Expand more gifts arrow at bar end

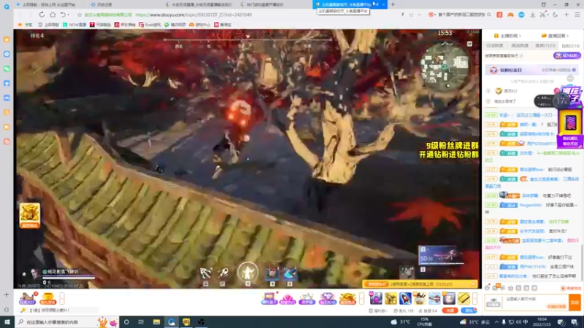pyautogui.click(x=475, y=298)
